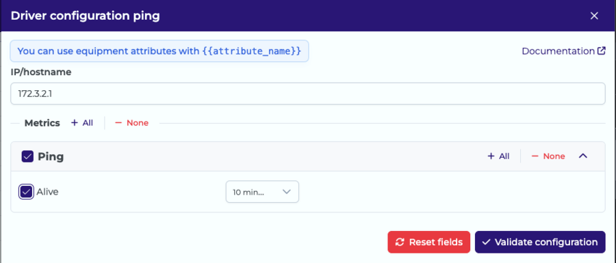This screenshot has height=263, width=616.
Task: Click the Validate configuration button
Action: (540, 243)
